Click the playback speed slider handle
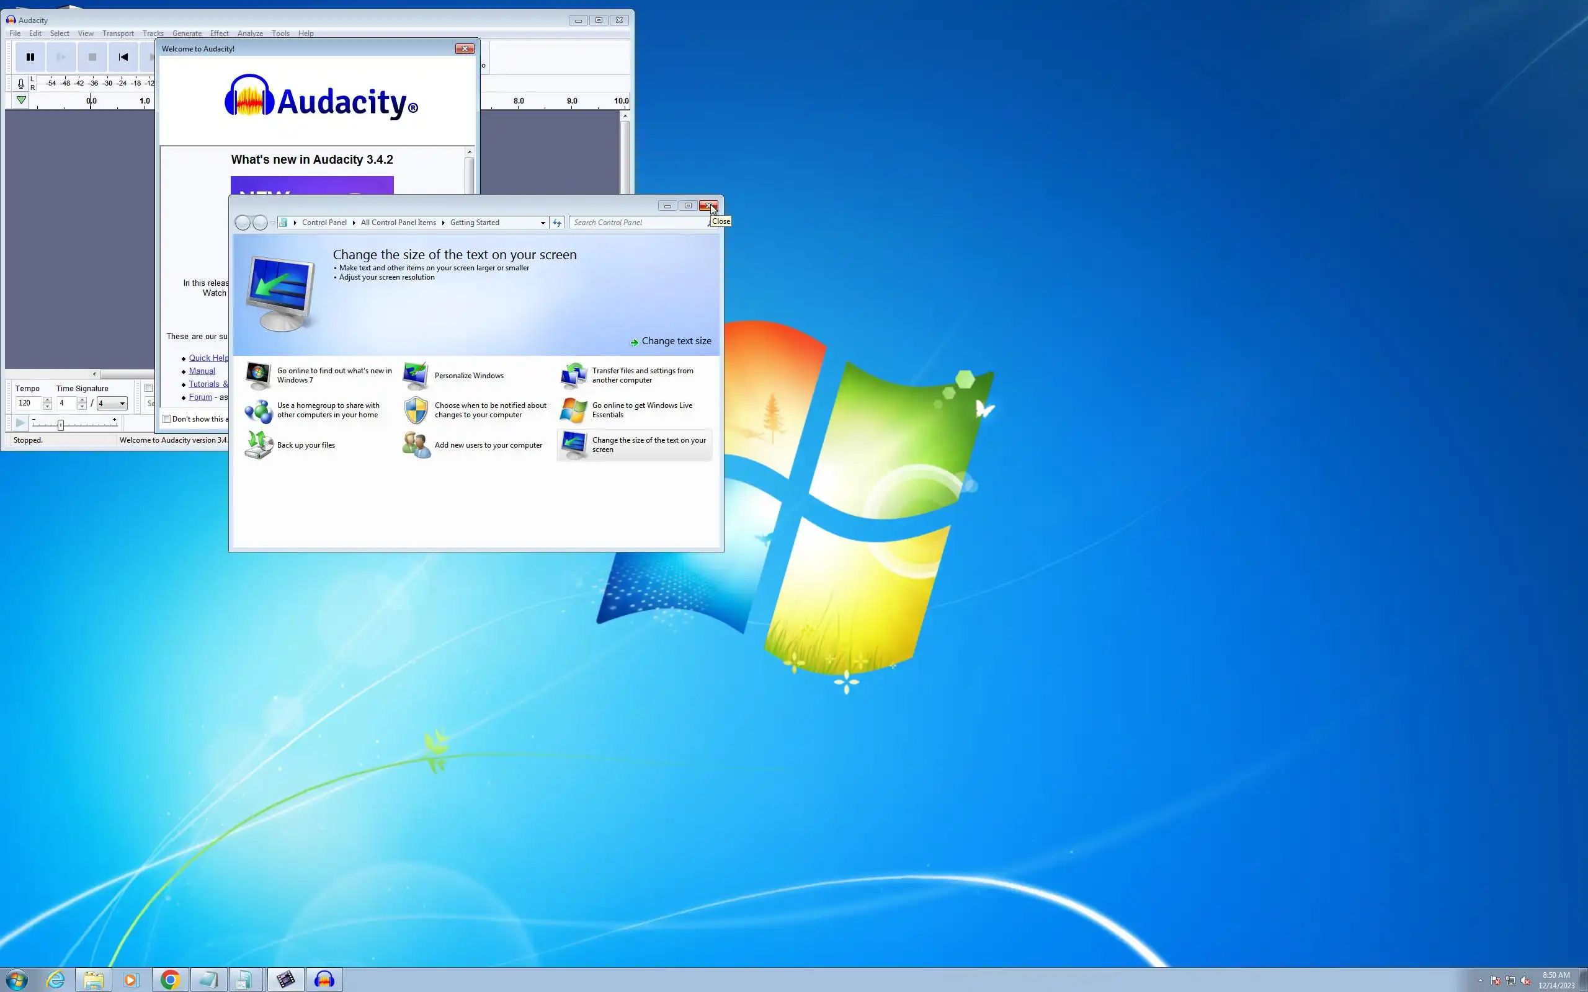The image size is (1588, 992). [60, 425]
